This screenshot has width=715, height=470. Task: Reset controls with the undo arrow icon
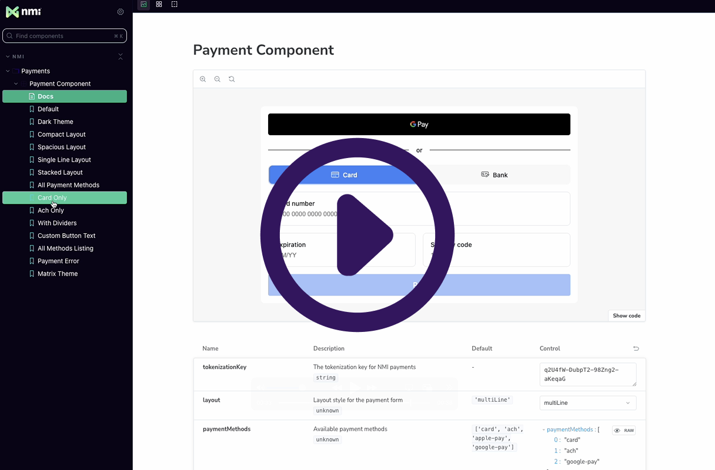click(x=636, y=348)
